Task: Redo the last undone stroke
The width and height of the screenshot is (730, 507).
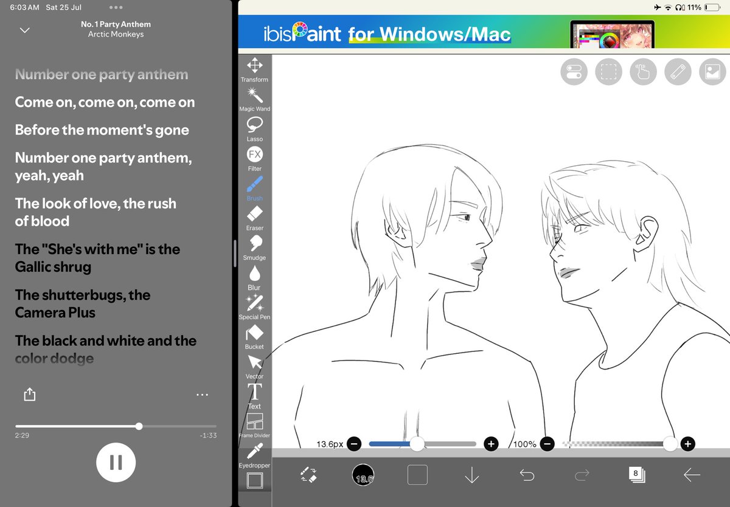Action: [582, 475]
